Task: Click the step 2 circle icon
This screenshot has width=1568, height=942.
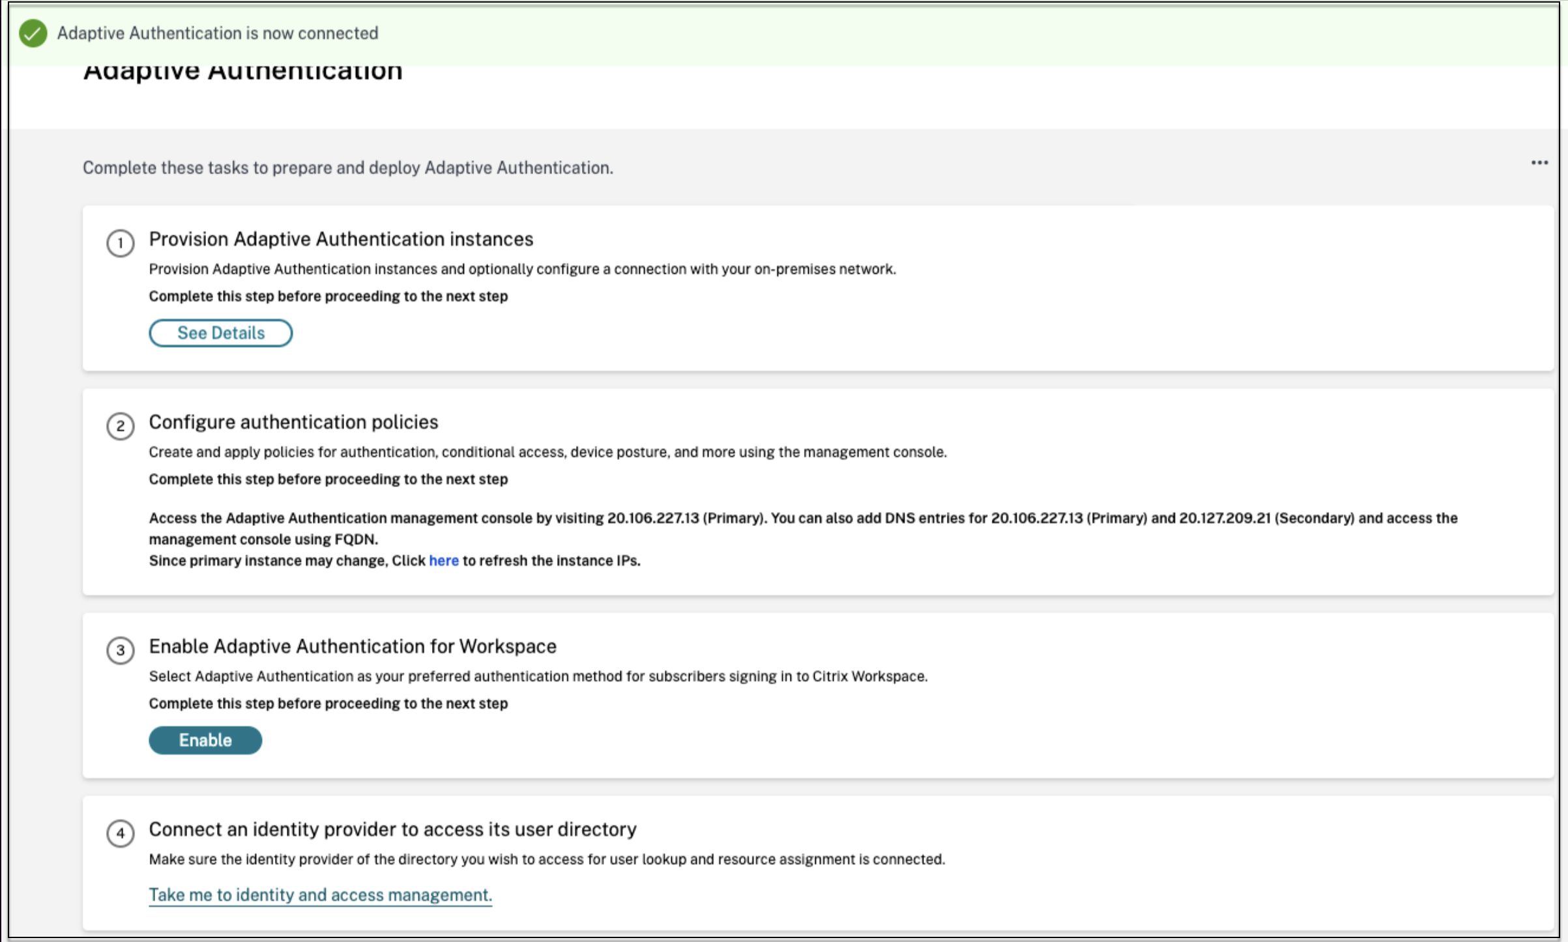Action: tap(121, 427)
